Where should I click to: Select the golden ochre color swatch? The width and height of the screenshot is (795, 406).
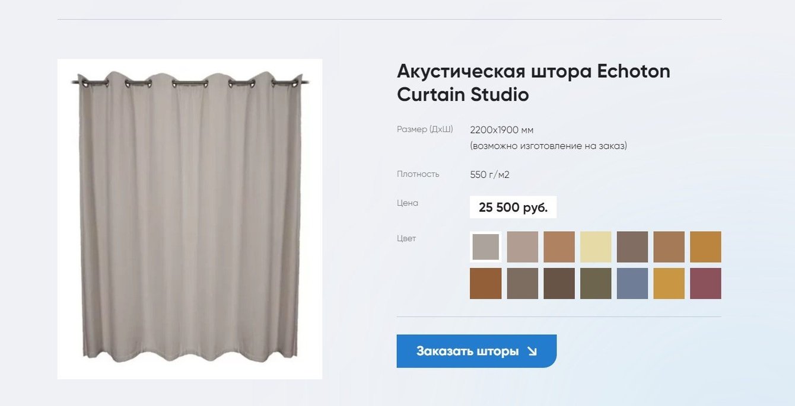705,247
